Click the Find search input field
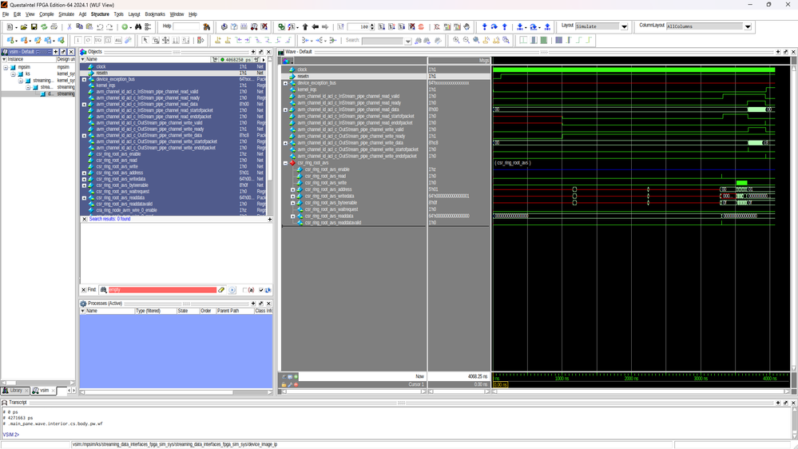Viewport: 798px width, 449px height. point(161,290)
